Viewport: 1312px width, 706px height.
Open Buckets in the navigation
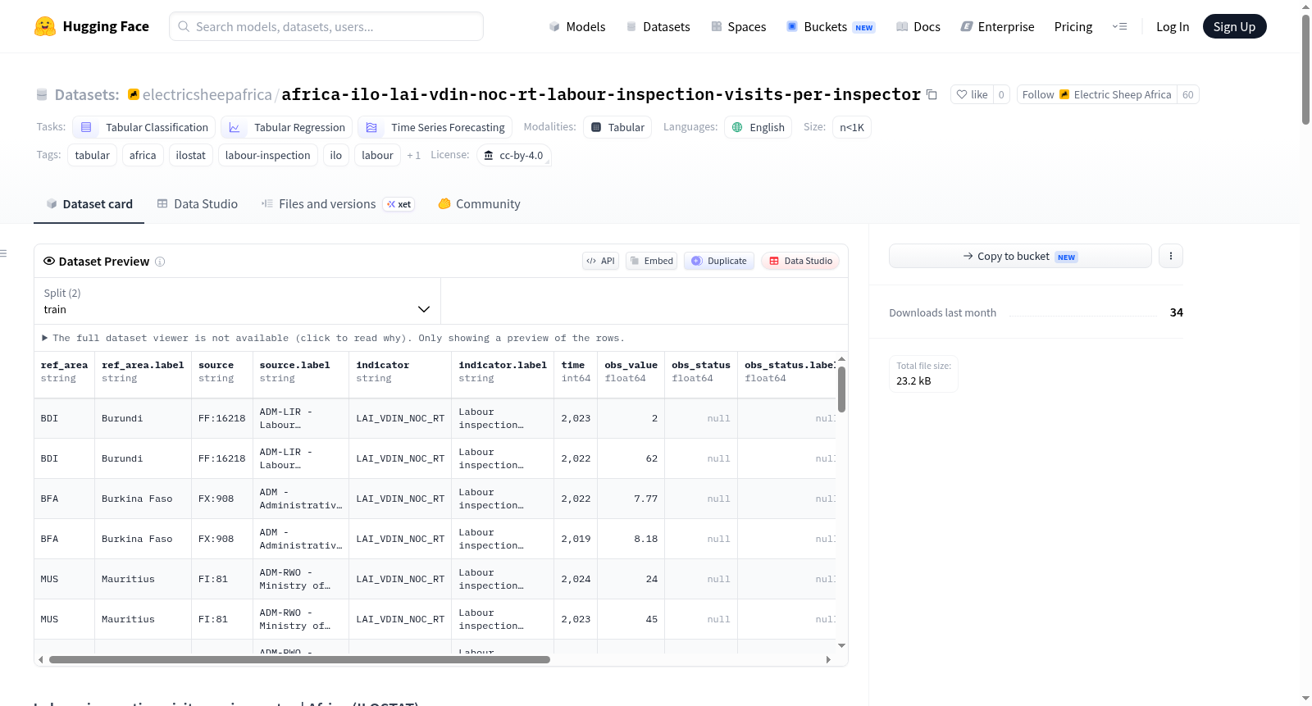tap(831, 26)
